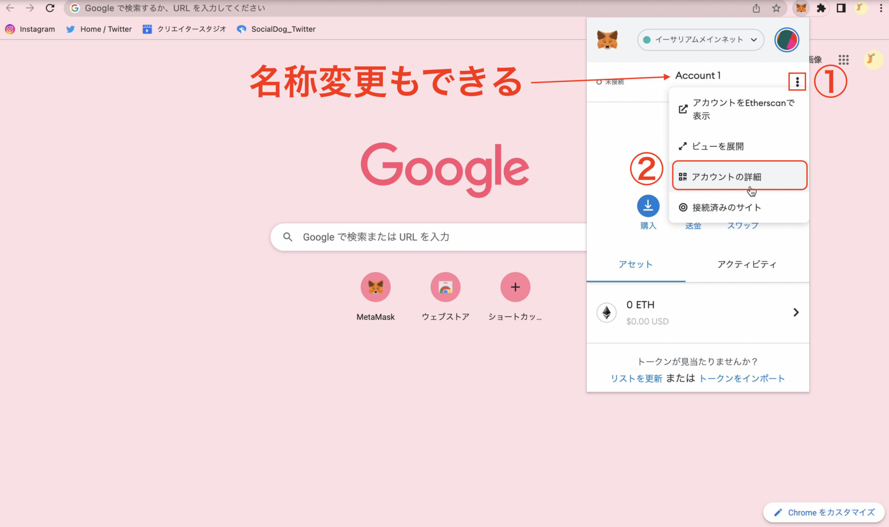Viewport: 889px width, 527px height.
Task: Select アカウントをEtherscanで表示 menu item
Action: [739, 109]
